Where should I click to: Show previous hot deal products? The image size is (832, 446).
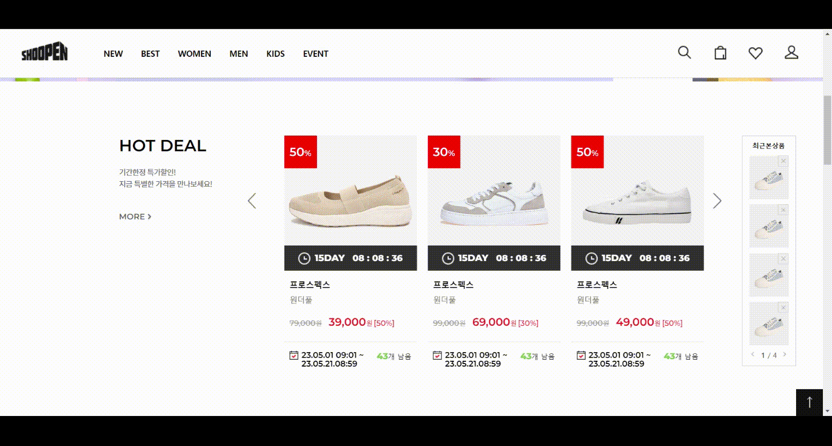coord(252,201)
